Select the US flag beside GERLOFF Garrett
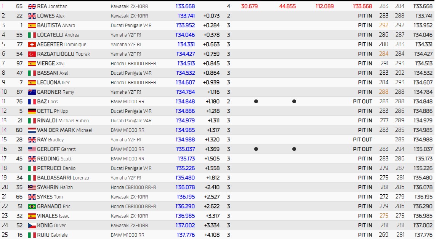 coord(32,149)
